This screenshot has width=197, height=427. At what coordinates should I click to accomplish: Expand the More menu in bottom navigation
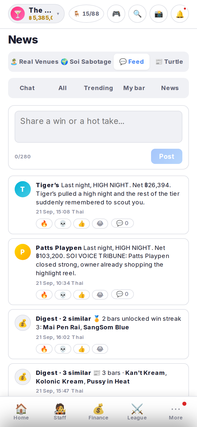click(176, 412)
